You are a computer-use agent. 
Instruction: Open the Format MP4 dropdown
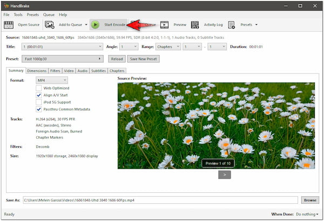click(52, 80)
